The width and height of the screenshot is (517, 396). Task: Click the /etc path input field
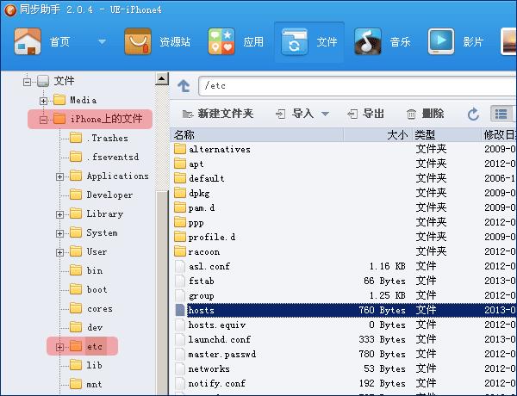[358, 86]
